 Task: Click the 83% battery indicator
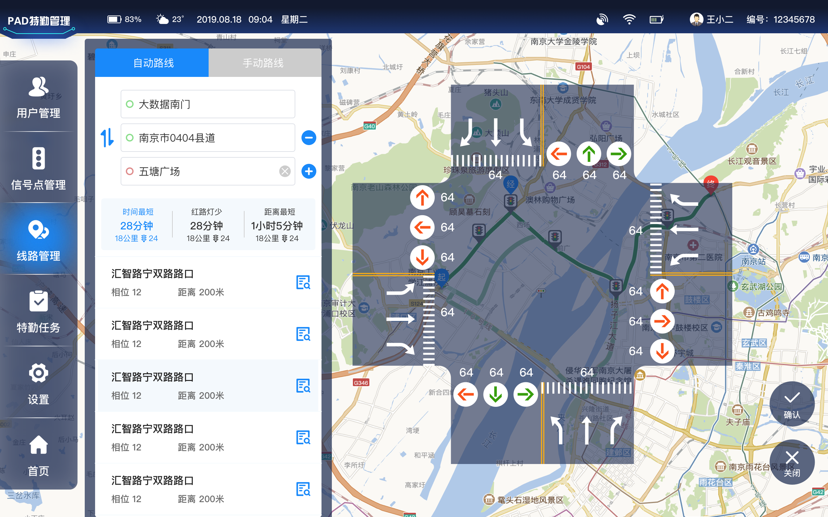point(124,19)
